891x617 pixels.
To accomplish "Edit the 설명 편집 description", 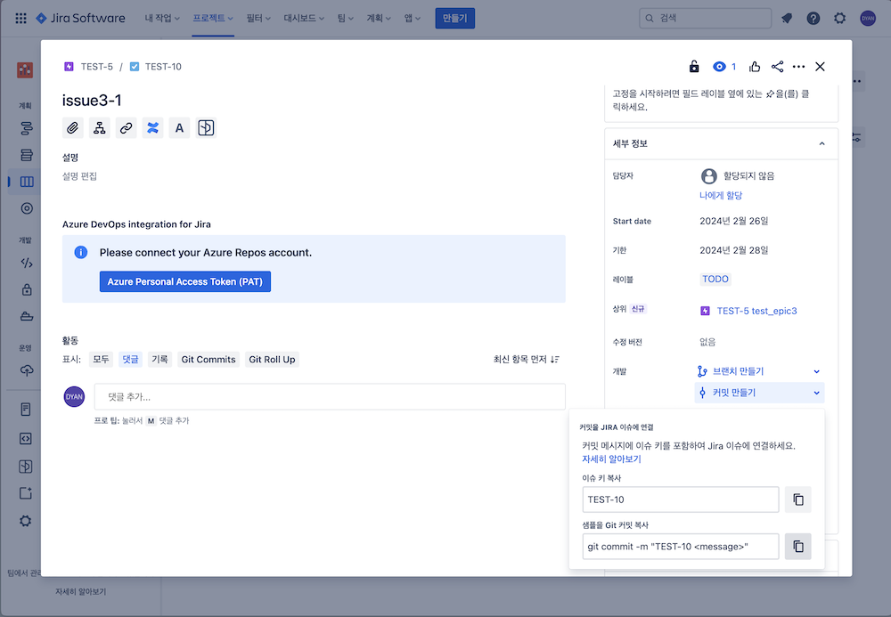I will tap(79, 176).
